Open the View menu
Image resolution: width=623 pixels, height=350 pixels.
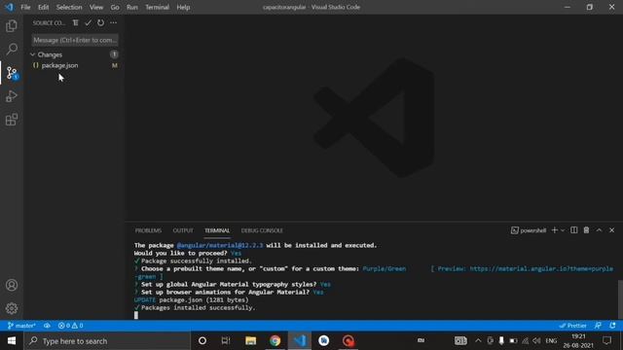(96, 7)
